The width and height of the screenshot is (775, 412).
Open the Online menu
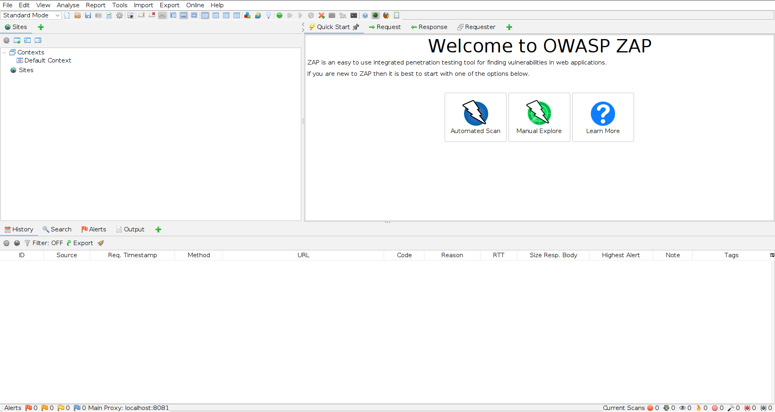[195, 5]
